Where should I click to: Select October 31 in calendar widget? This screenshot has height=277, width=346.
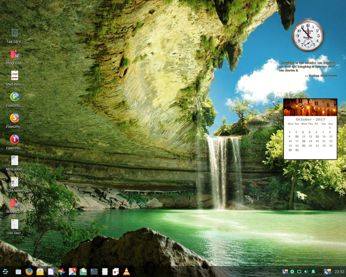(x=296, y=150)
